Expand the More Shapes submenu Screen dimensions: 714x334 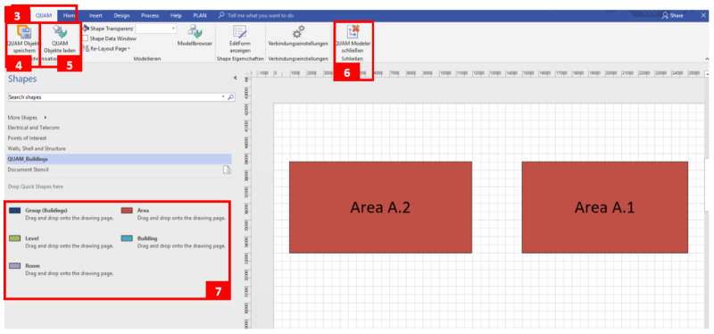[x=46, y=118]
